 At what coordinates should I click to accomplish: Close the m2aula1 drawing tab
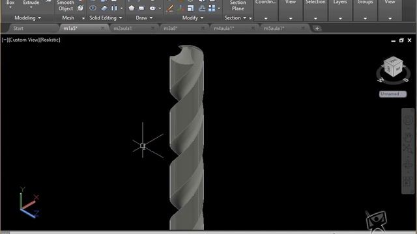click(153, 28)
